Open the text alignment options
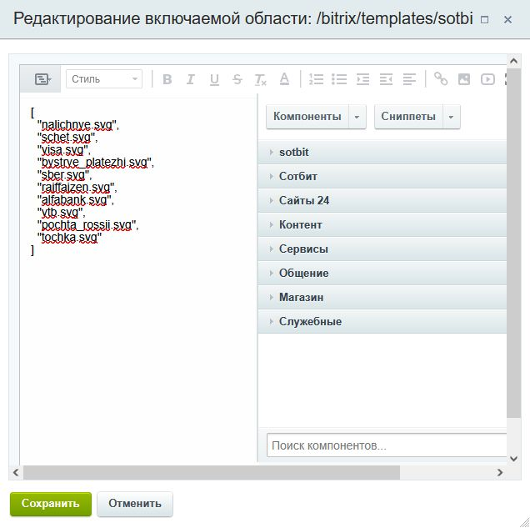Image resolution: width=530 pixels, height=528 pixels. (409, 79)
